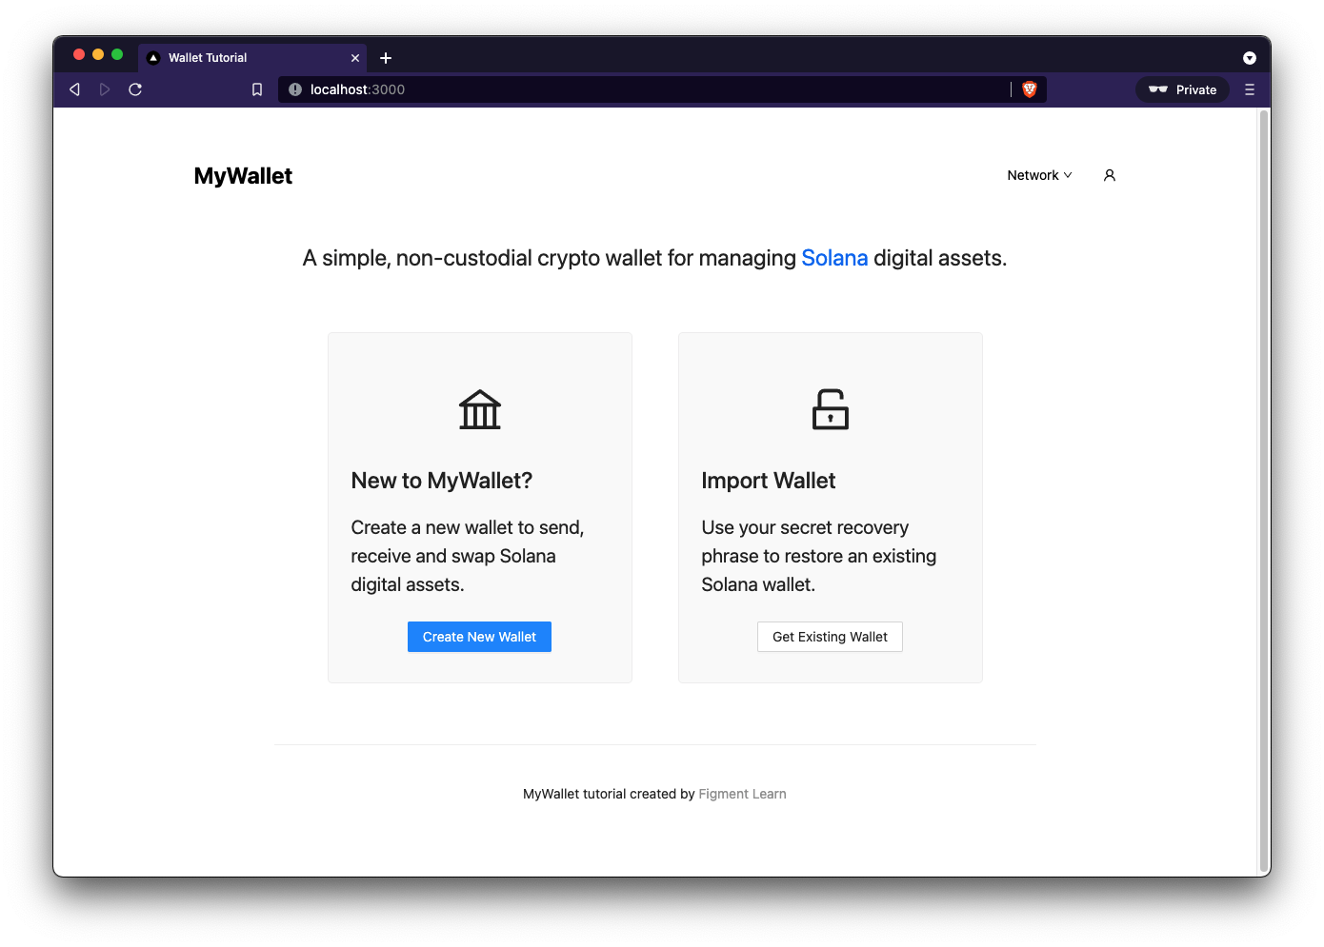Open the Brave Shields lion icon
The image size is (1324, 947).
pos(1030,89)
